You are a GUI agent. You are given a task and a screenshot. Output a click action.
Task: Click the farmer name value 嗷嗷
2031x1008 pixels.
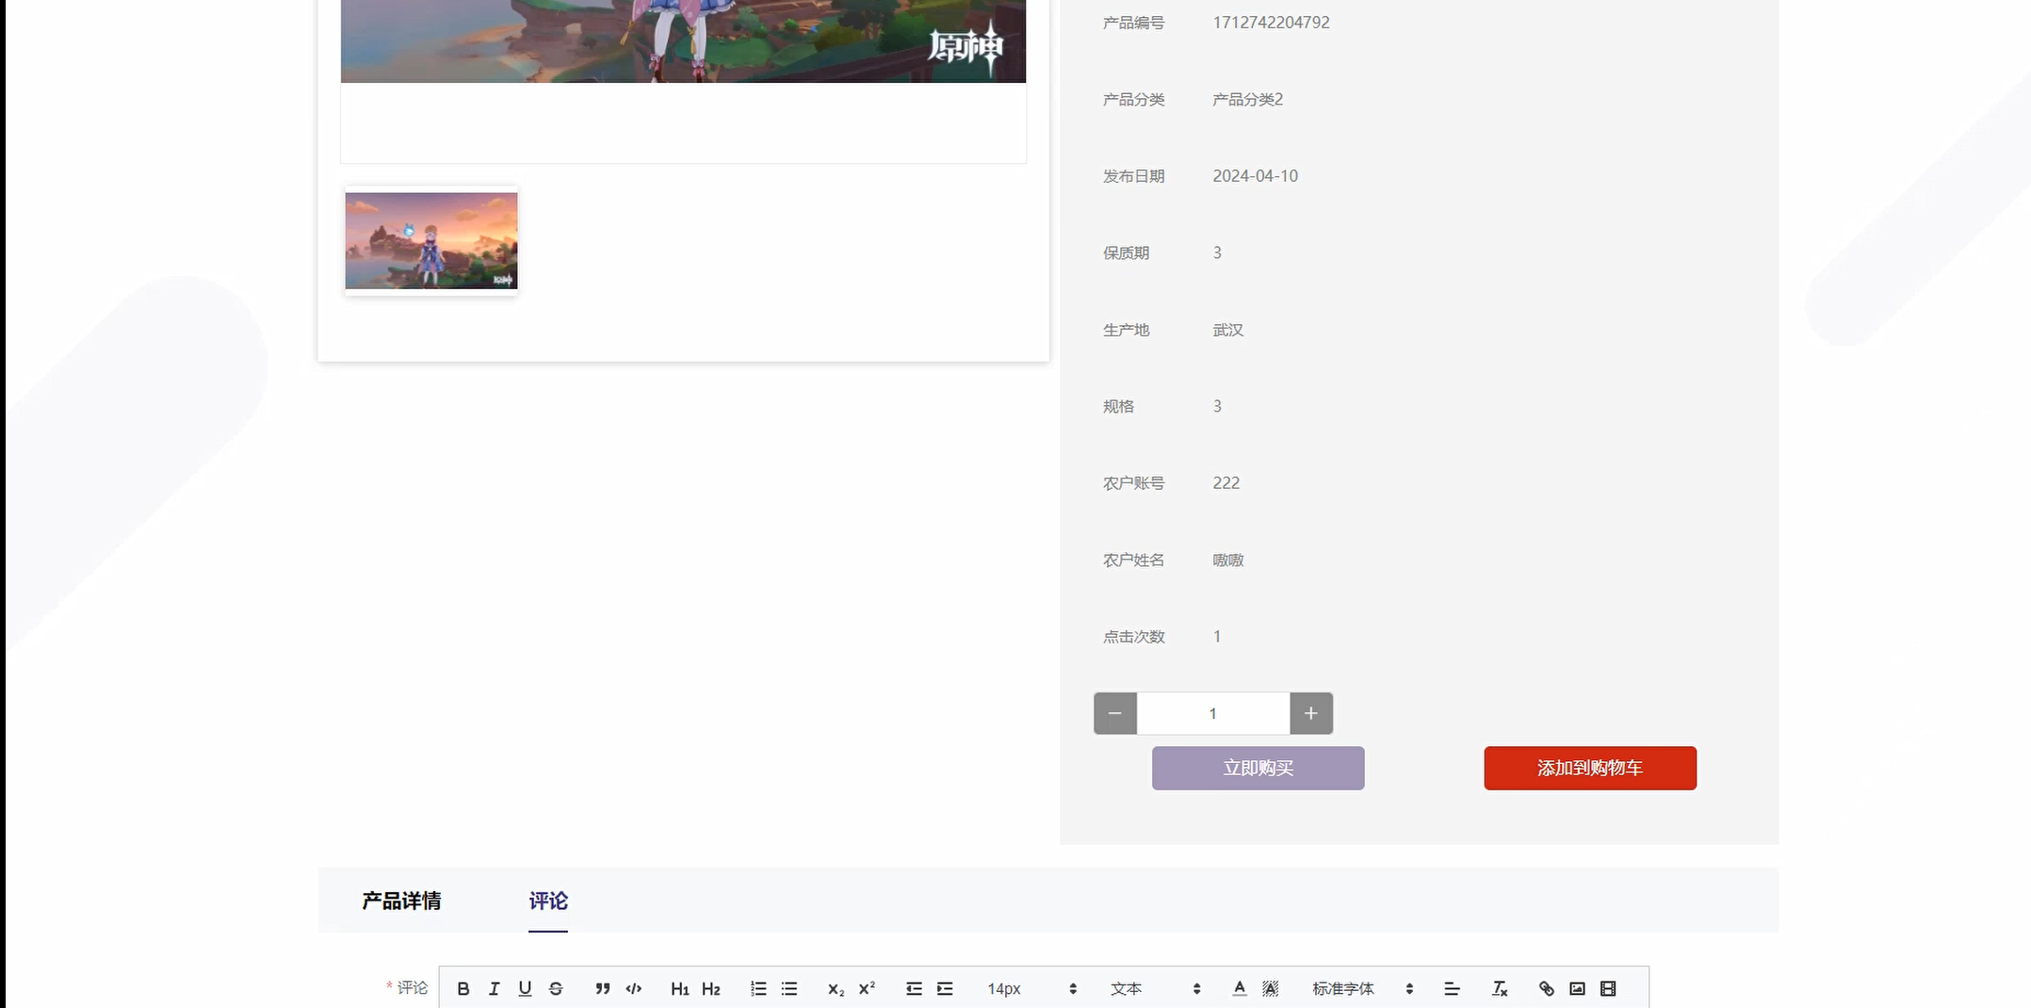coord(1227,560)
